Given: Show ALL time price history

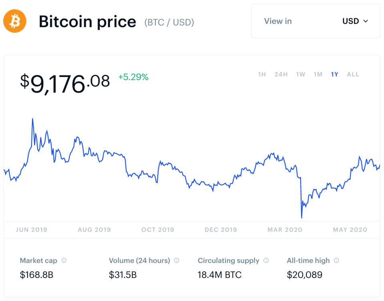Looking at the screenshot, I should pyautogui.click(x=353, y=74).
